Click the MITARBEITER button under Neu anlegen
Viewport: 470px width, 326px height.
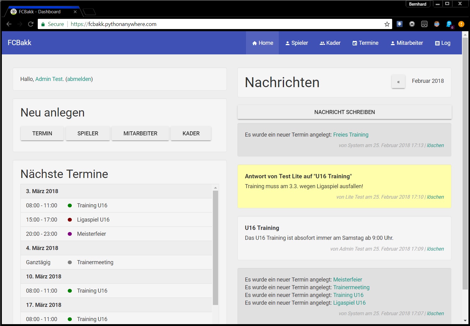(x=140, y=133)
